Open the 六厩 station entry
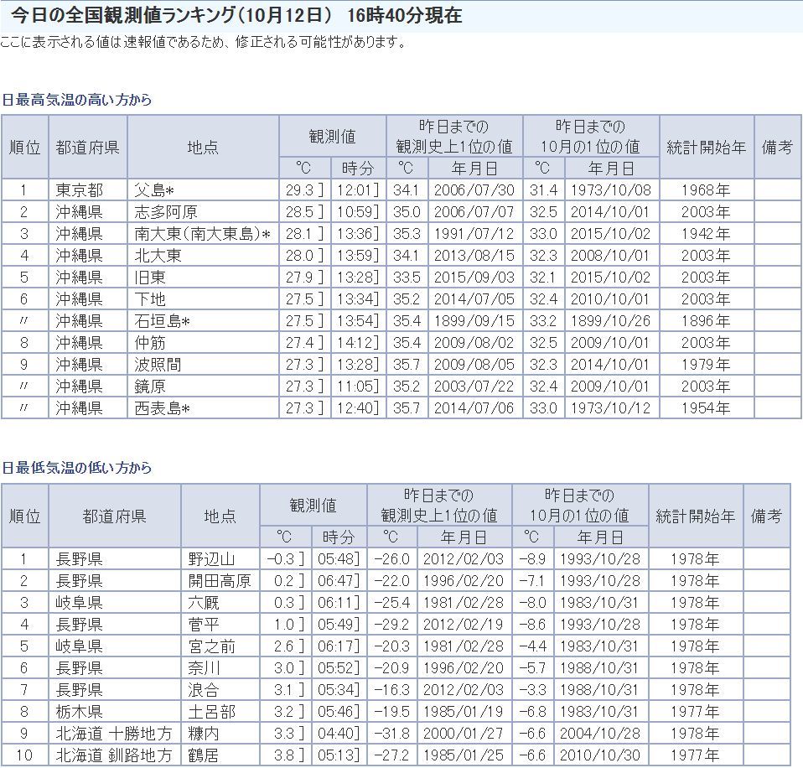The image size is (803, 768). [204, 603]
